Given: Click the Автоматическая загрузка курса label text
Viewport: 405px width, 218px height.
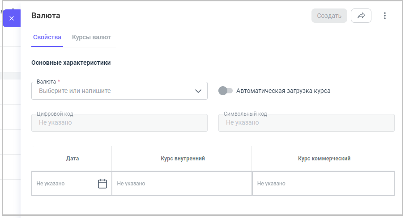Looking at the screenshot, I should [283, 91].
